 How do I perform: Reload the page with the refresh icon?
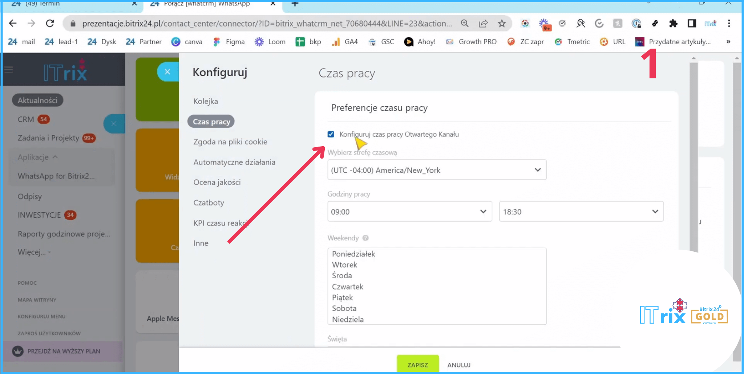pos(50,24)
